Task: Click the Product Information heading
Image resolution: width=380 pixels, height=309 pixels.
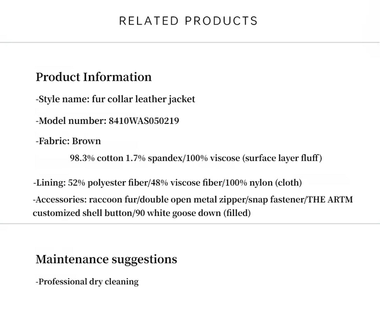Action: pos(94,77)
